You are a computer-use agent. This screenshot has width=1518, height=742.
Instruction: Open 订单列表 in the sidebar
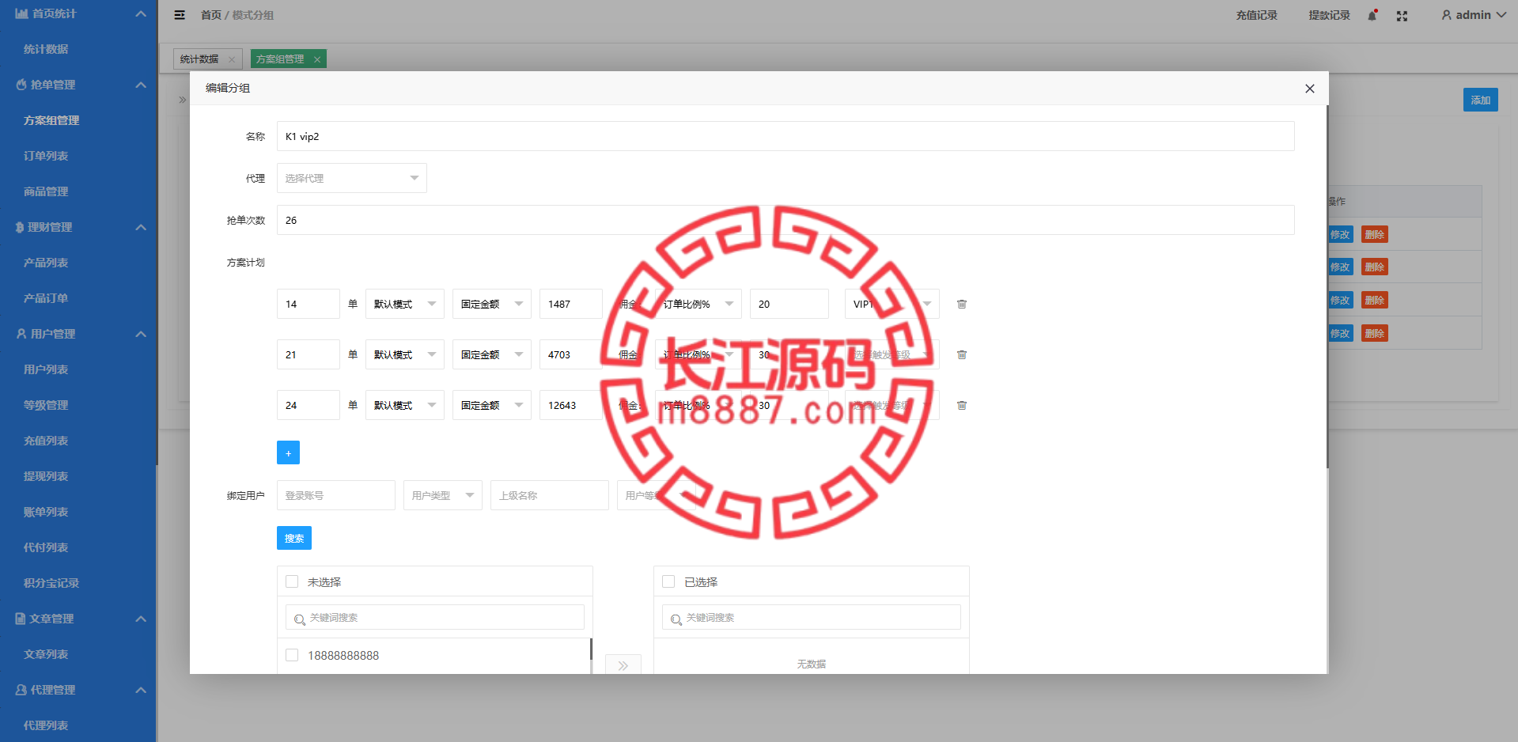pyautogui.click(x=46, y=156)
